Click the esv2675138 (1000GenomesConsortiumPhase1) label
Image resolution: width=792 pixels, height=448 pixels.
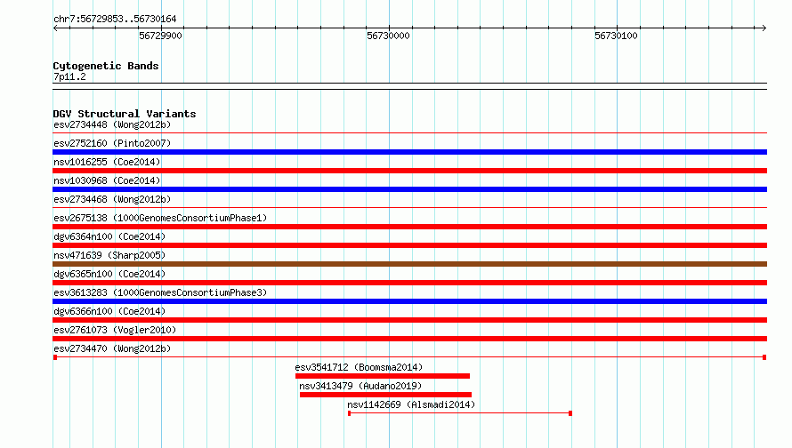point(160,218)
